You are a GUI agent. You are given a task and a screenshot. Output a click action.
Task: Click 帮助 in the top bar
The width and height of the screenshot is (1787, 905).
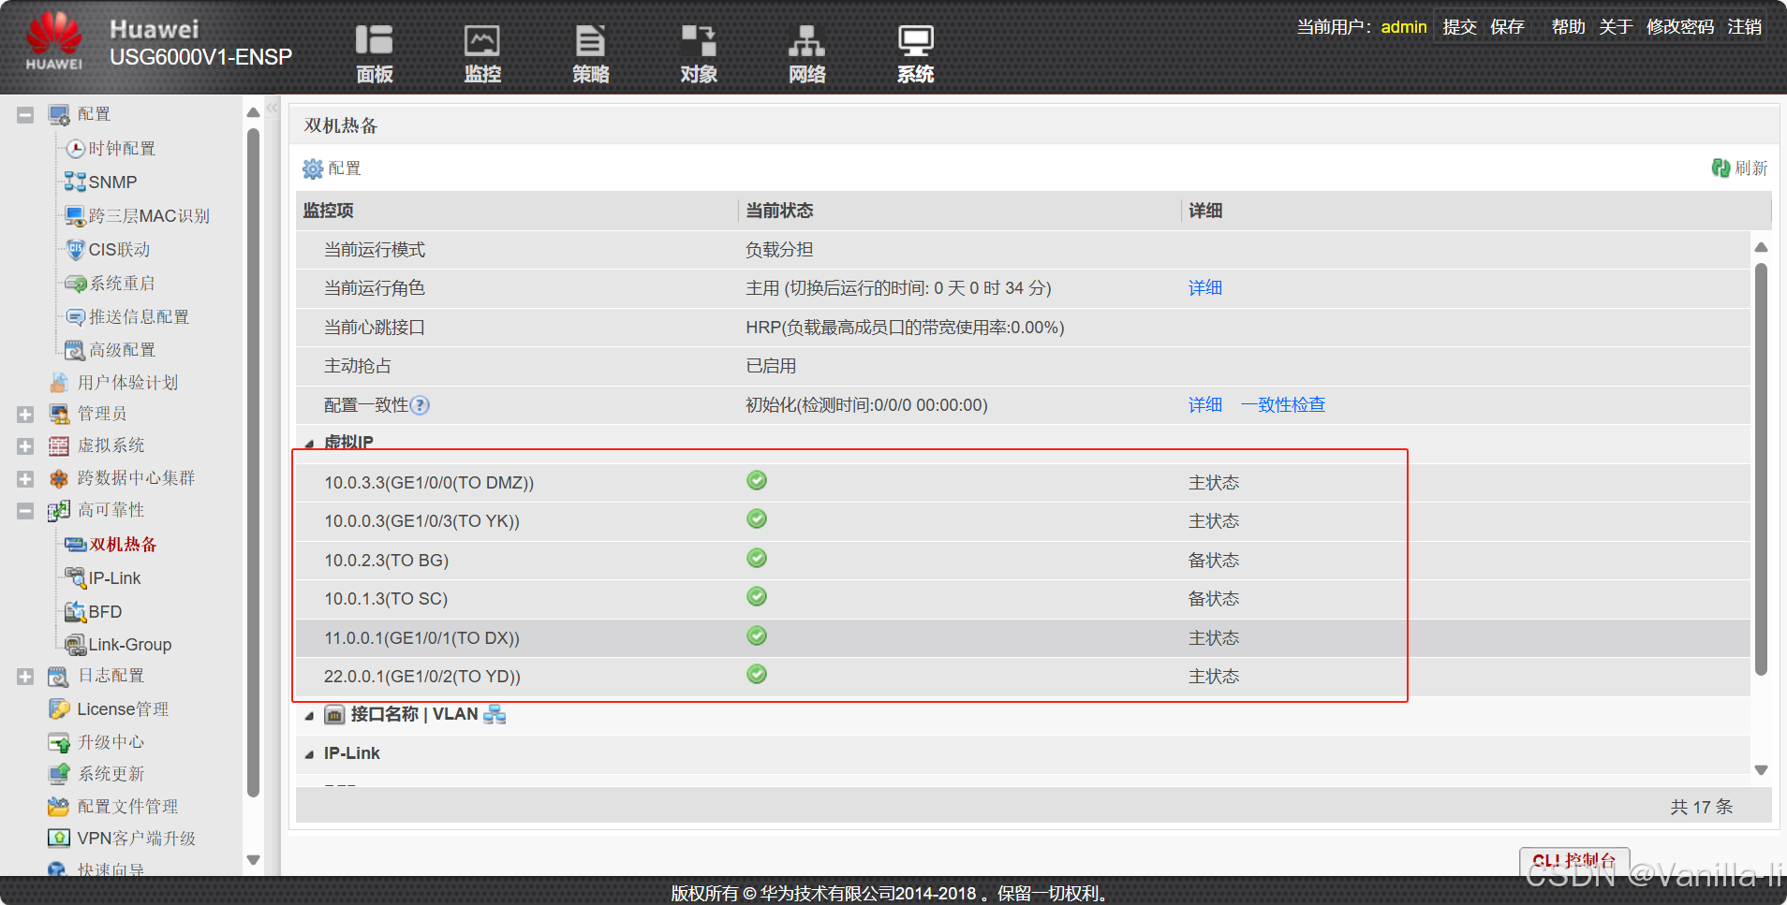click(1568, 27)
